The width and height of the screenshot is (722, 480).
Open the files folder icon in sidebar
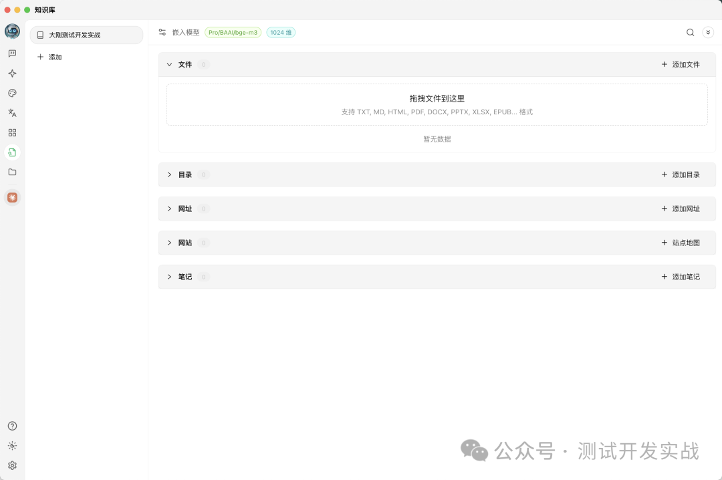[12, 172]
